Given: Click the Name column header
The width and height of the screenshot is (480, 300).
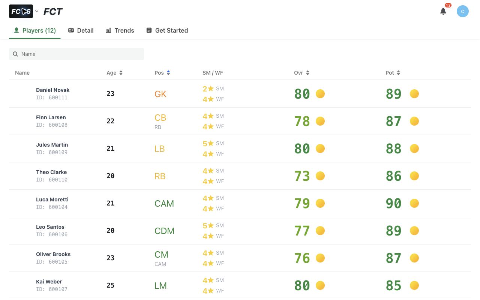Looking at the screenshot, I should [x=22, y=73].
